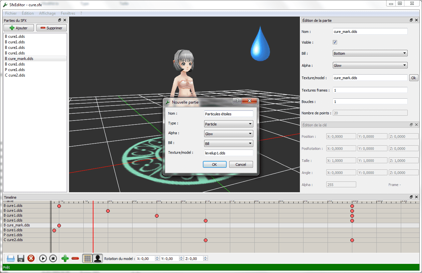Viewport: 422px width, 273px height.
Task: Select B cure_mark.dds in Parties du SFX list
Action: (x=35, y=59)
